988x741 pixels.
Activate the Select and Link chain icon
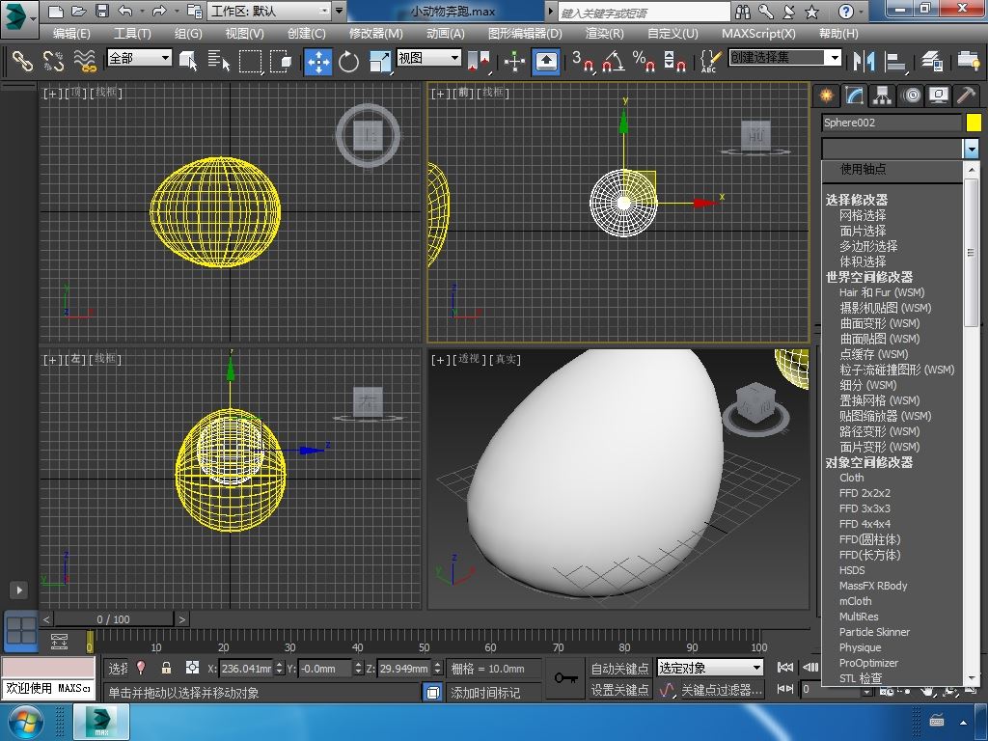point(21,61)
